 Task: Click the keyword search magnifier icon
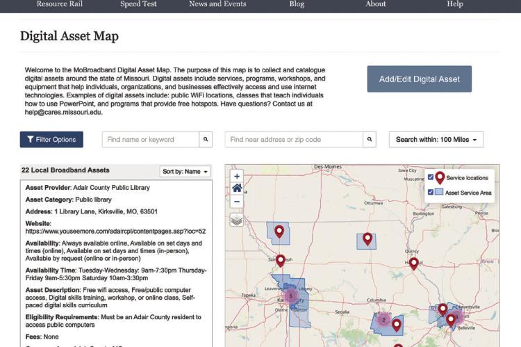point(206,139)
